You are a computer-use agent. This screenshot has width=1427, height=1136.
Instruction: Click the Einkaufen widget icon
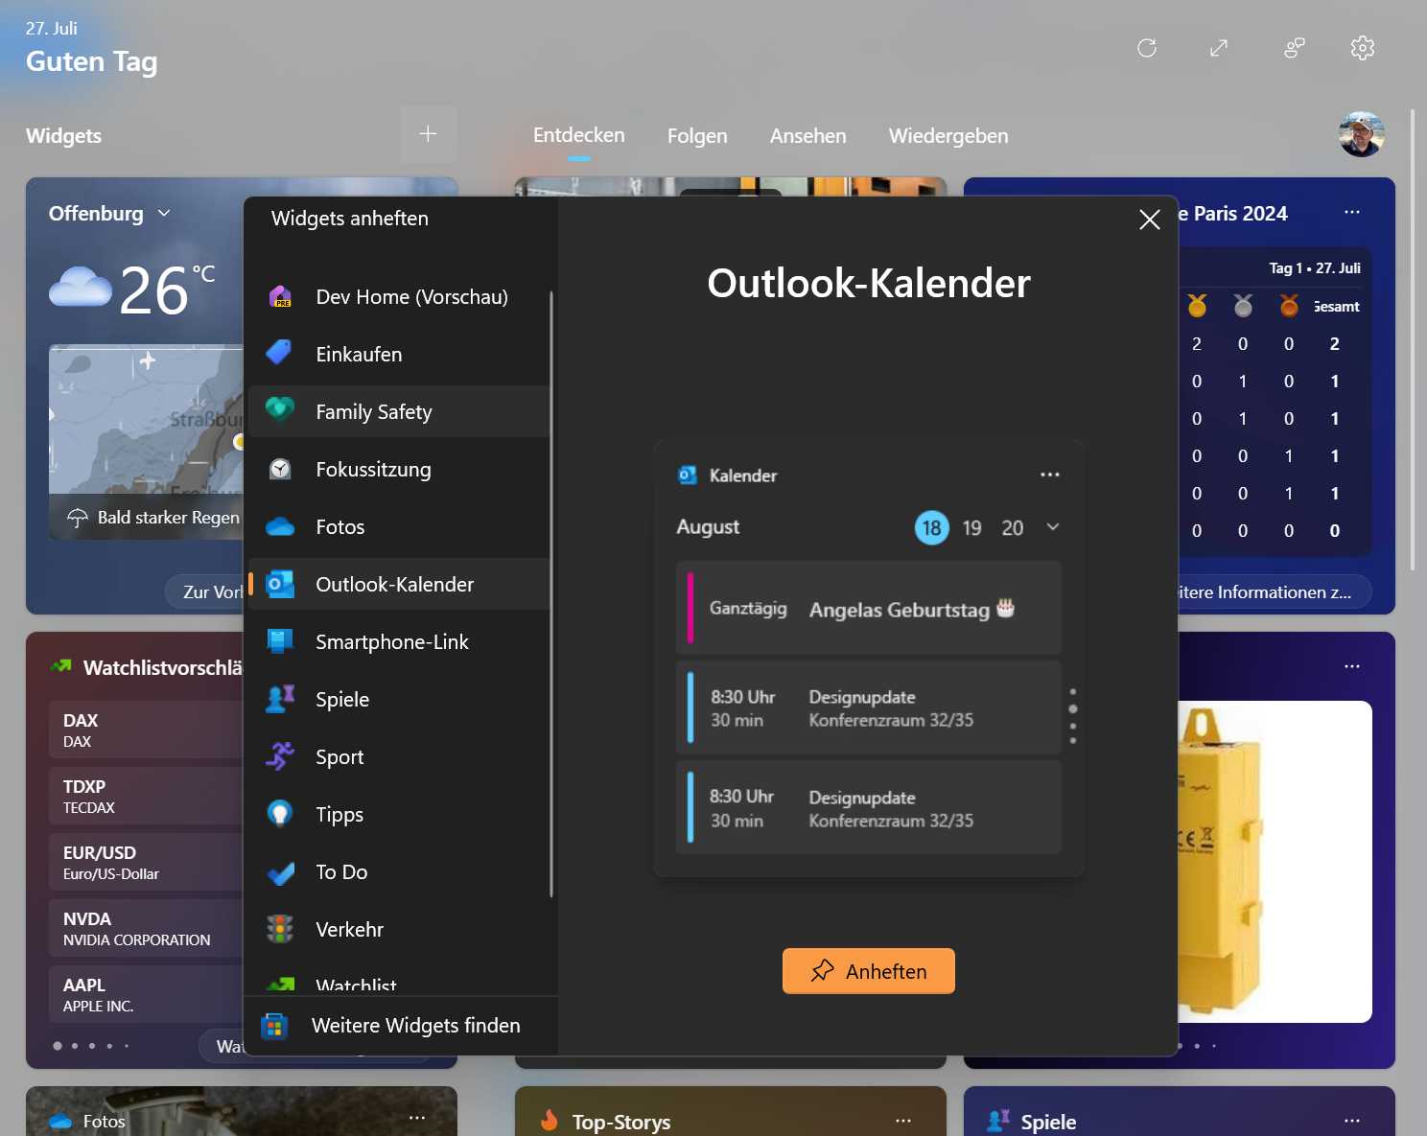[279, 353]
